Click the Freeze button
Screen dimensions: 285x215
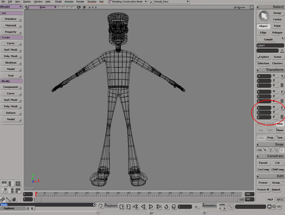tap(263, 183)
